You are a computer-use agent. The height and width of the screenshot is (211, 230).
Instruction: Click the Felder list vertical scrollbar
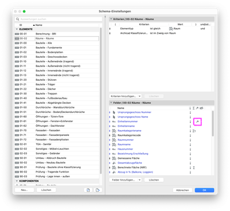click(x=213, y=123)
